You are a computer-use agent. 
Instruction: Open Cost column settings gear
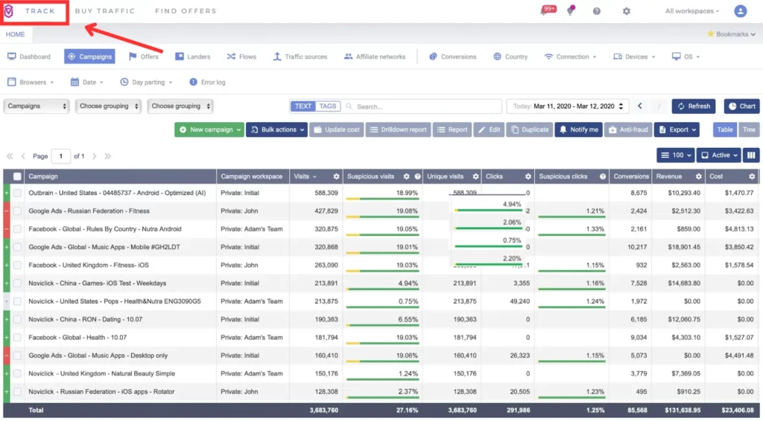pos(752,176)
